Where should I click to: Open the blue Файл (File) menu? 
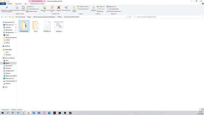(x=3, y=4)
